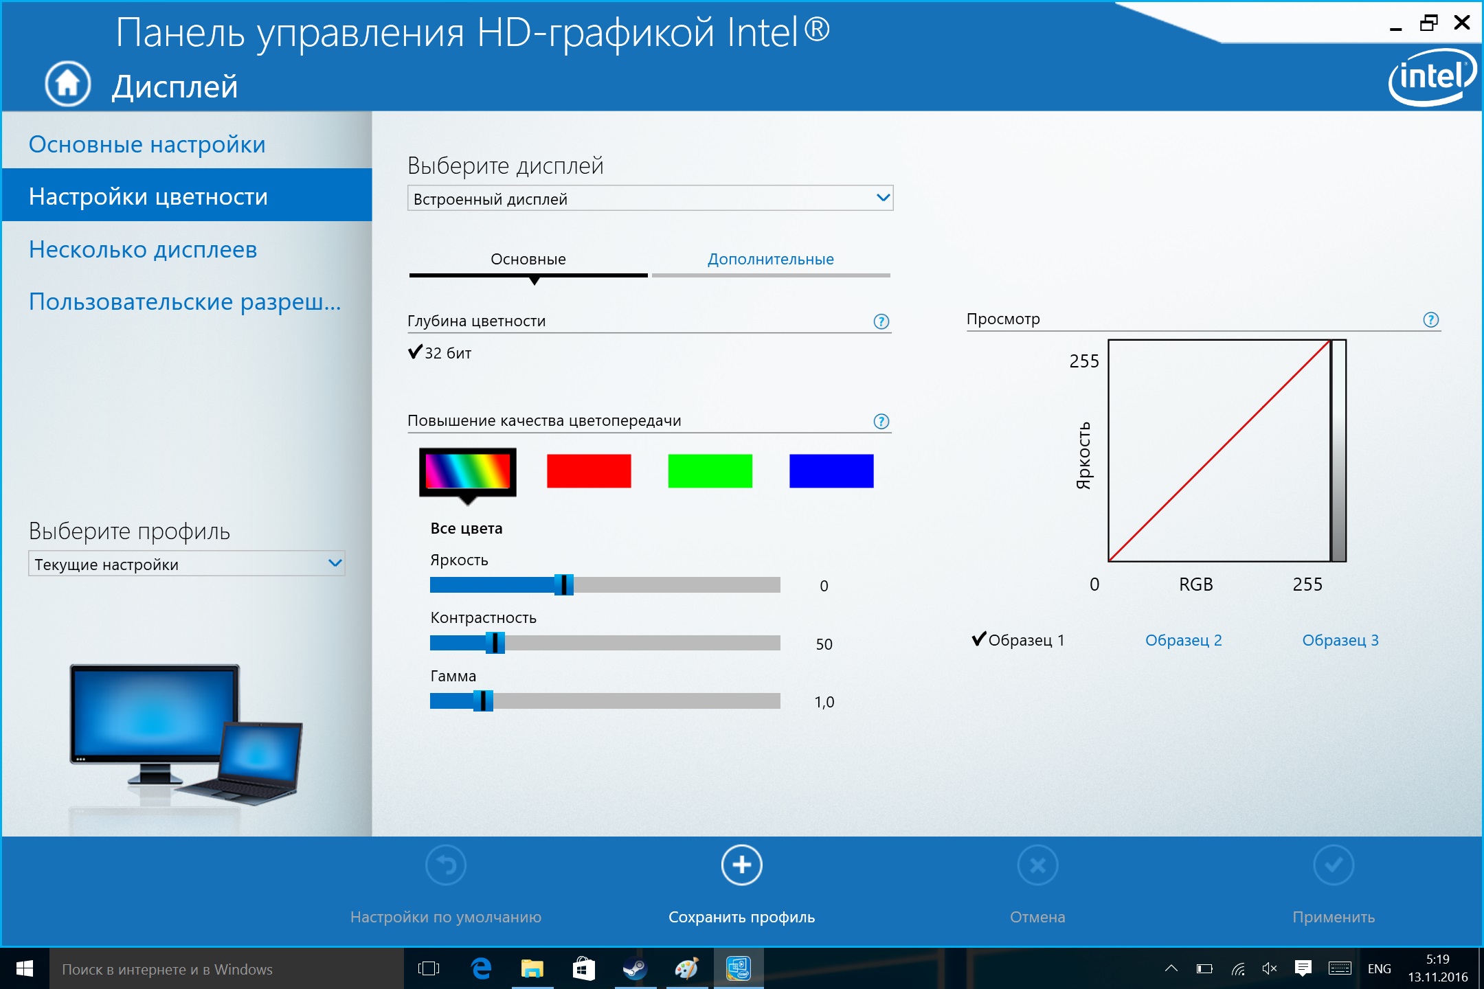Open battery status in tray
1484x989 pixels.
coord(1204,968)
